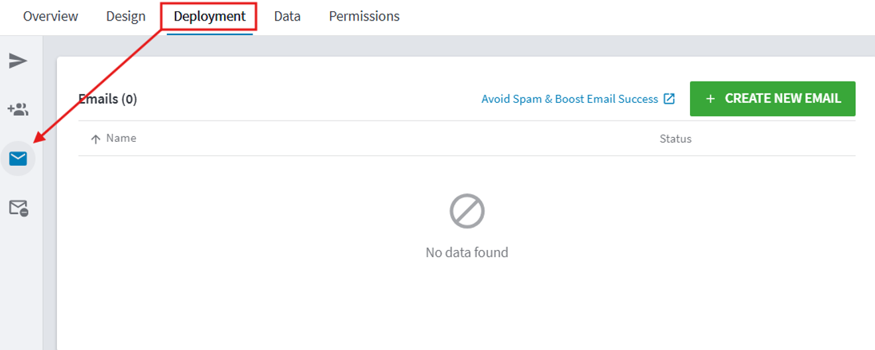Open the add contacts sidebar icon
875x350 pixels.
click(18, 109)
